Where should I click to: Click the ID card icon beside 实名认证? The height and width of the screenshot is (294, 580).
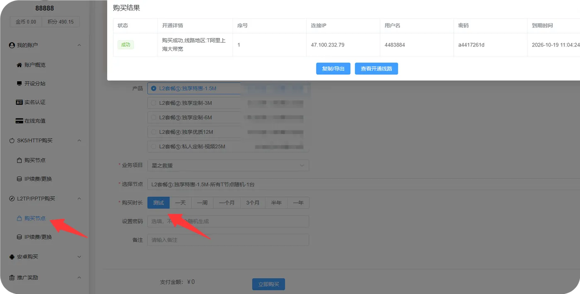click(x=19, y=102)
